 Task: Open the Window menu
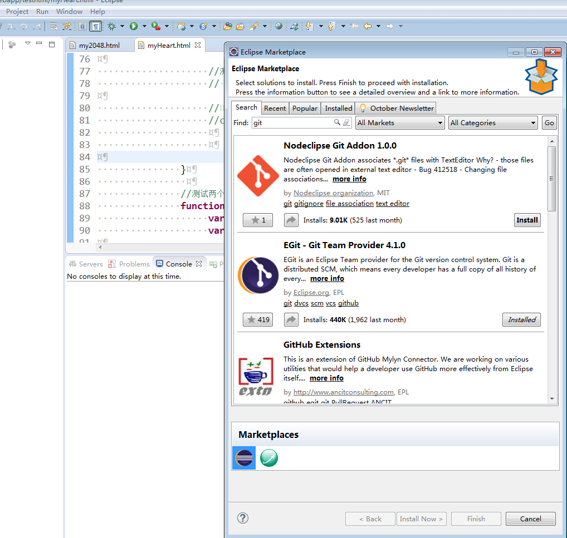69,12
